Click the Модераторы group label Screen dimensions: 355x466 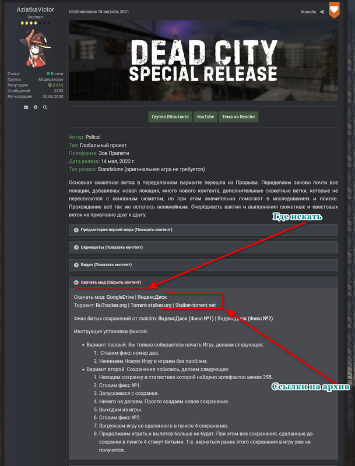tap(51, 79)
